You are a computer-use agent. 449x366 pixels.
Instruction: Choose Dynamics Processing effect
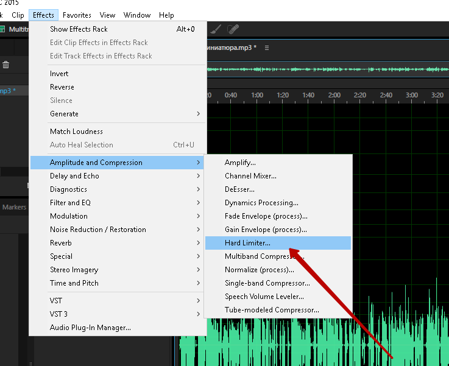click(278, 203)
